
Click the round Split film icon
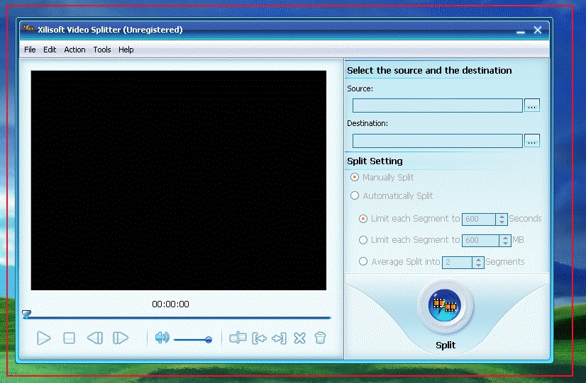click(445, 306)
